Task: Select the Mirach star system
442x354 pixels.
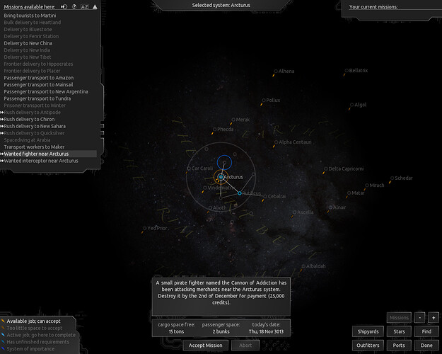Action: pos(367,185)
